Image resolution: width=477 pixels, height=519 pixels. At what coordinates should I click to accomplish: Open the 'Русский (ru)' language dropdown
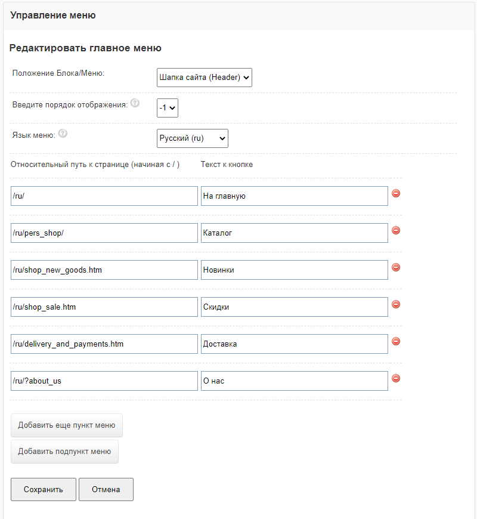pos(192,138)
